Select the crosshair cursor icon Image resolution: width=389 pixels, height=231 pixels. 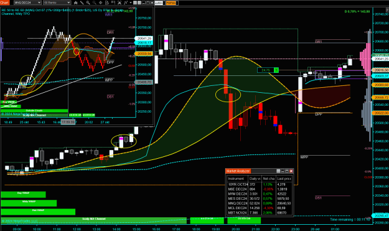pos(100,2)
